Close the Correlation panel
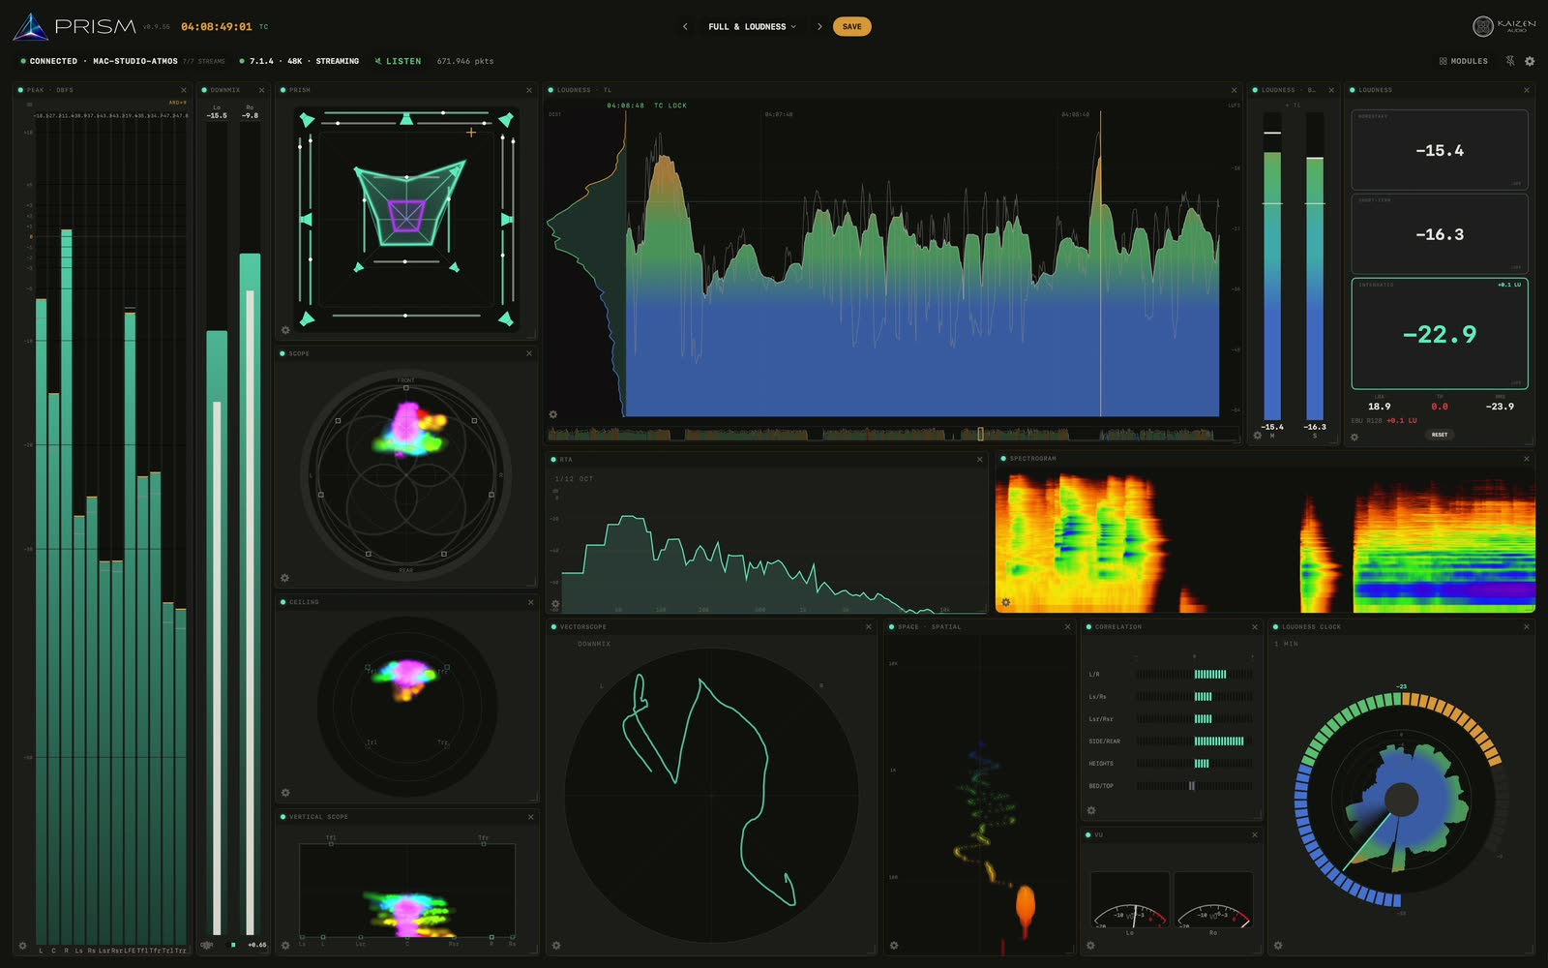This screenshot has width=1548, height=968. coord(1255,626)
